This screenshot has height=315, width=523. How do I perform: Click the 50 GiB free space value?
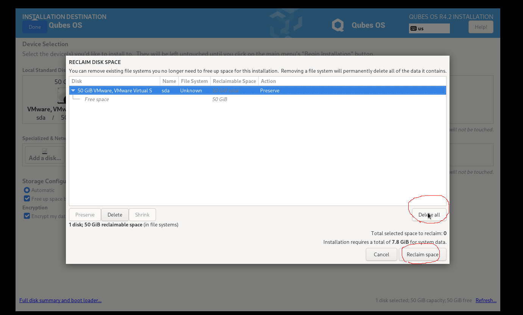(220, 99)
